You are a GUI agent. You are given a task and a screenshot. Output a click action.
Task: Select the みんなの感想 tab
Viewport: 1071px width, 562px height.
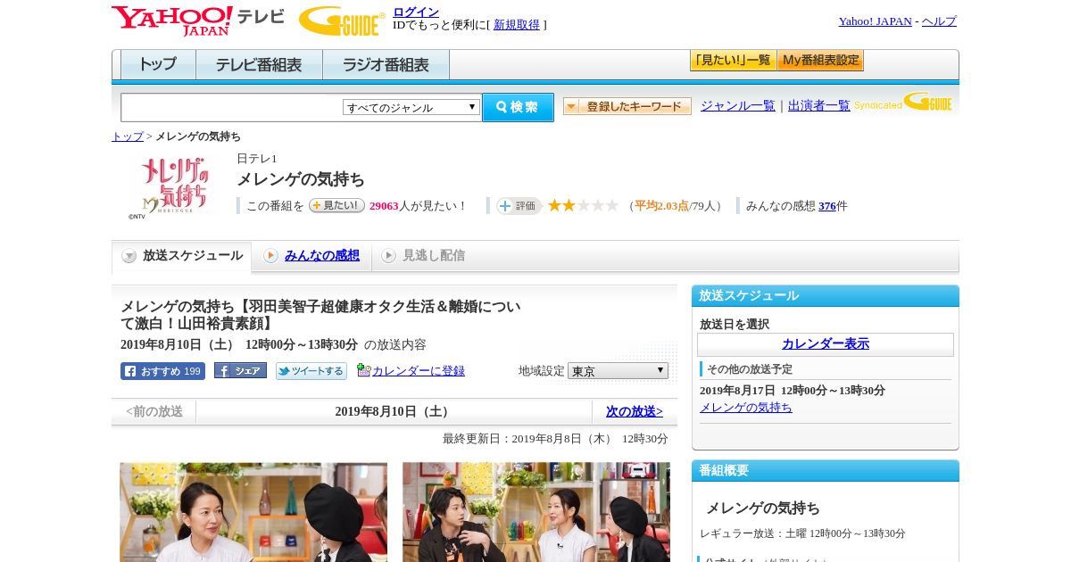(311, 256)
